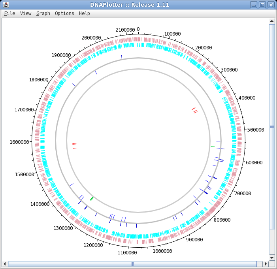Screen dimensions: 277x269
Task: Click the horizontal scrollbar right arrow
Action: pyautogui.click(x=266, y=264)
